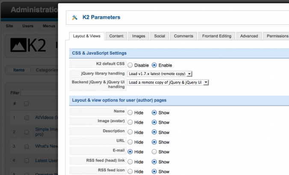
Task: Select Hide for author Name
Action: tap(130, 113)
